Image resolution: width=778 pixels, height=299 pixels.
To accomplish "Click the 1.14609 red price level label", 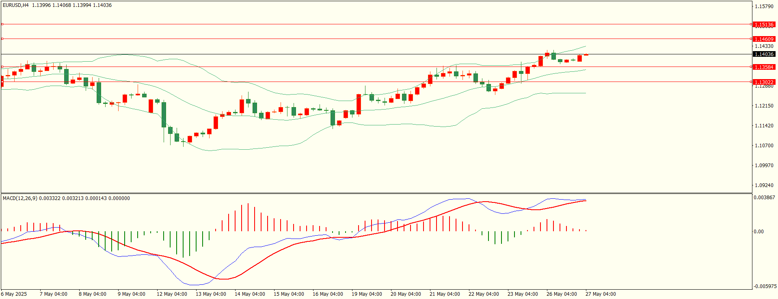I will coord(763,39).
